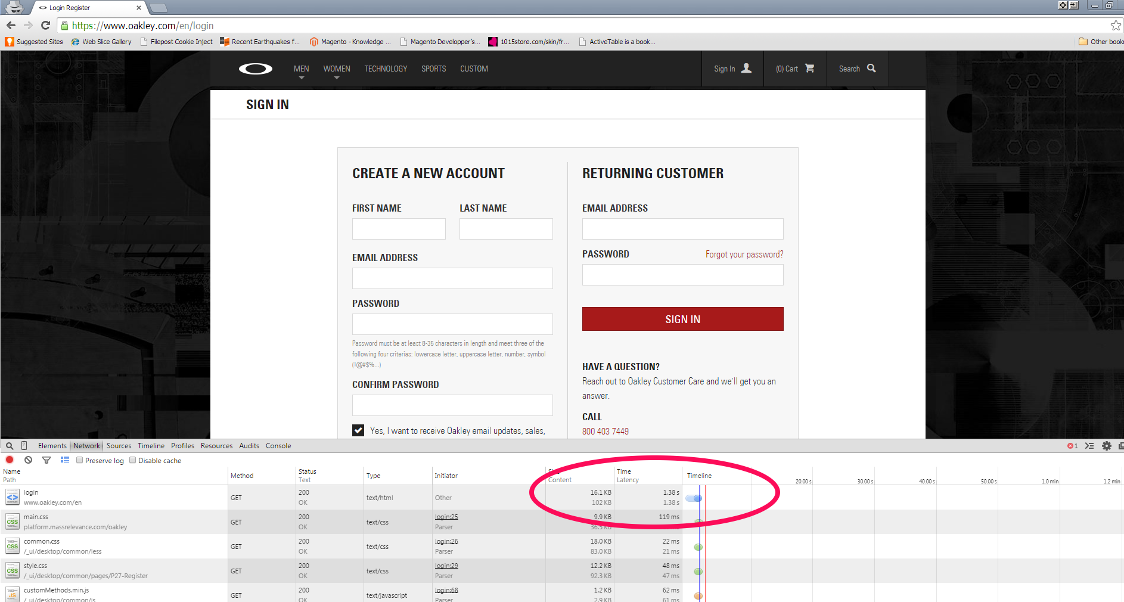Click the red SIGN IN button
This screenshot has height=602, width=1124.
(x=683, y=319)
